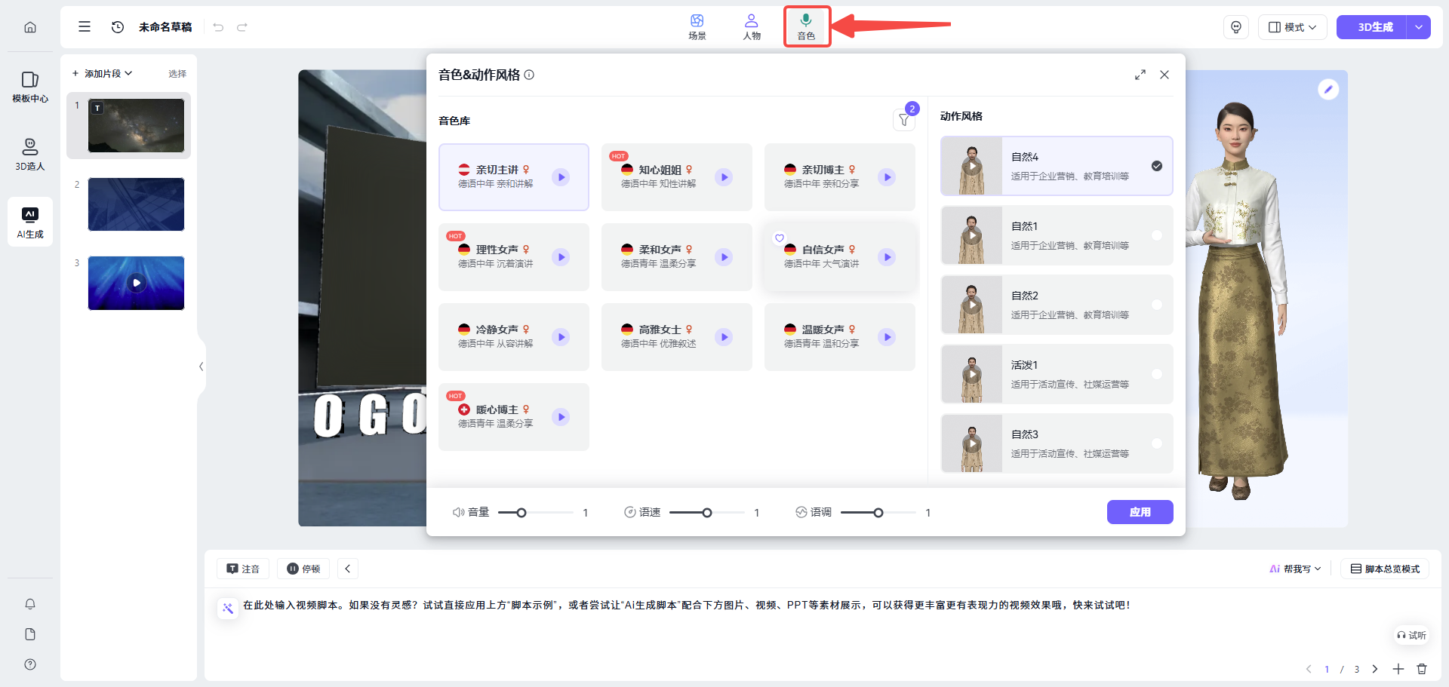Switch to AI生成 in the sidebar
This screenshot has width=1449, height=687.
[30, 222]
